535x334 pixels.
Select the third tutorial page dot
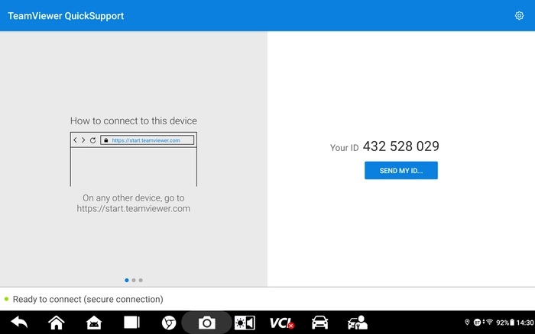141,280
